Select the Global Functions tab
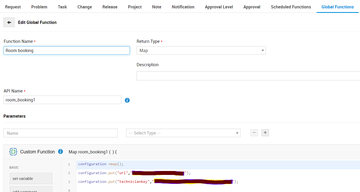Viewport: 360px width, 192px height. coord(337,7)
